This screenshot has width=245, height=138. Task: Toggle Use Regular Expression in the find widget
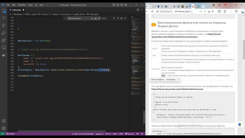(x=99, y=18)
